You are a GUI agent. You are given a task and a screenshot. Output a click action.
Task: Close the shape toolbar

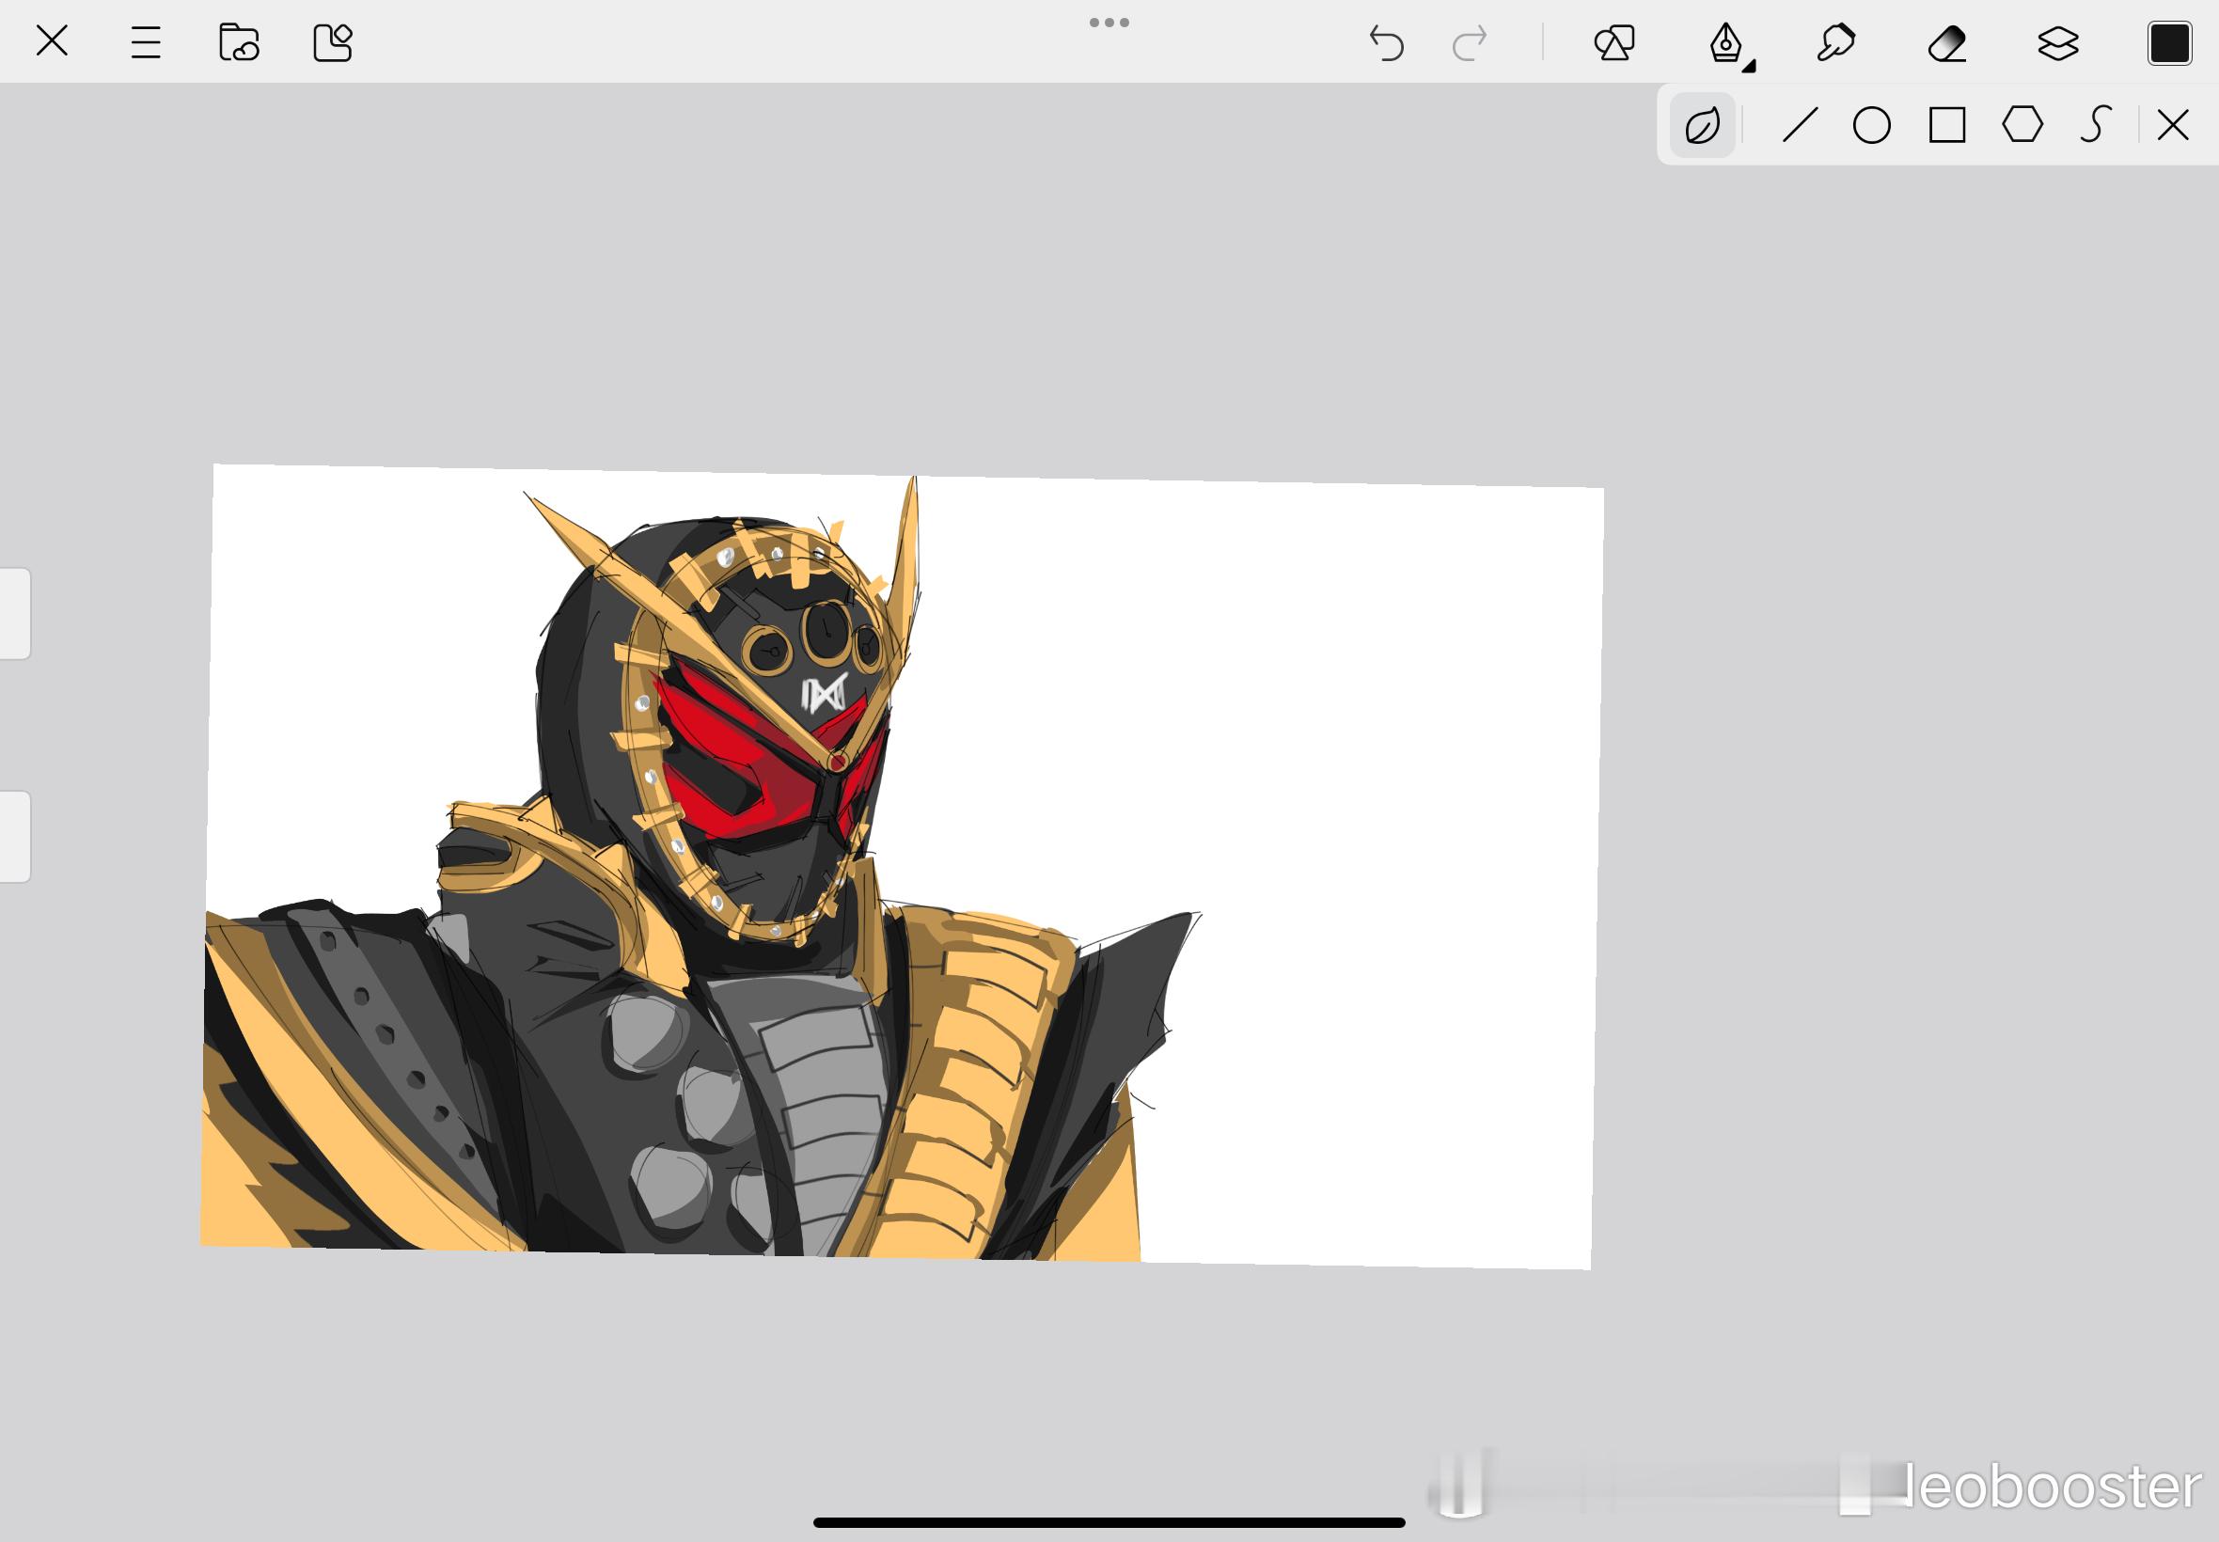point(2173,126)
